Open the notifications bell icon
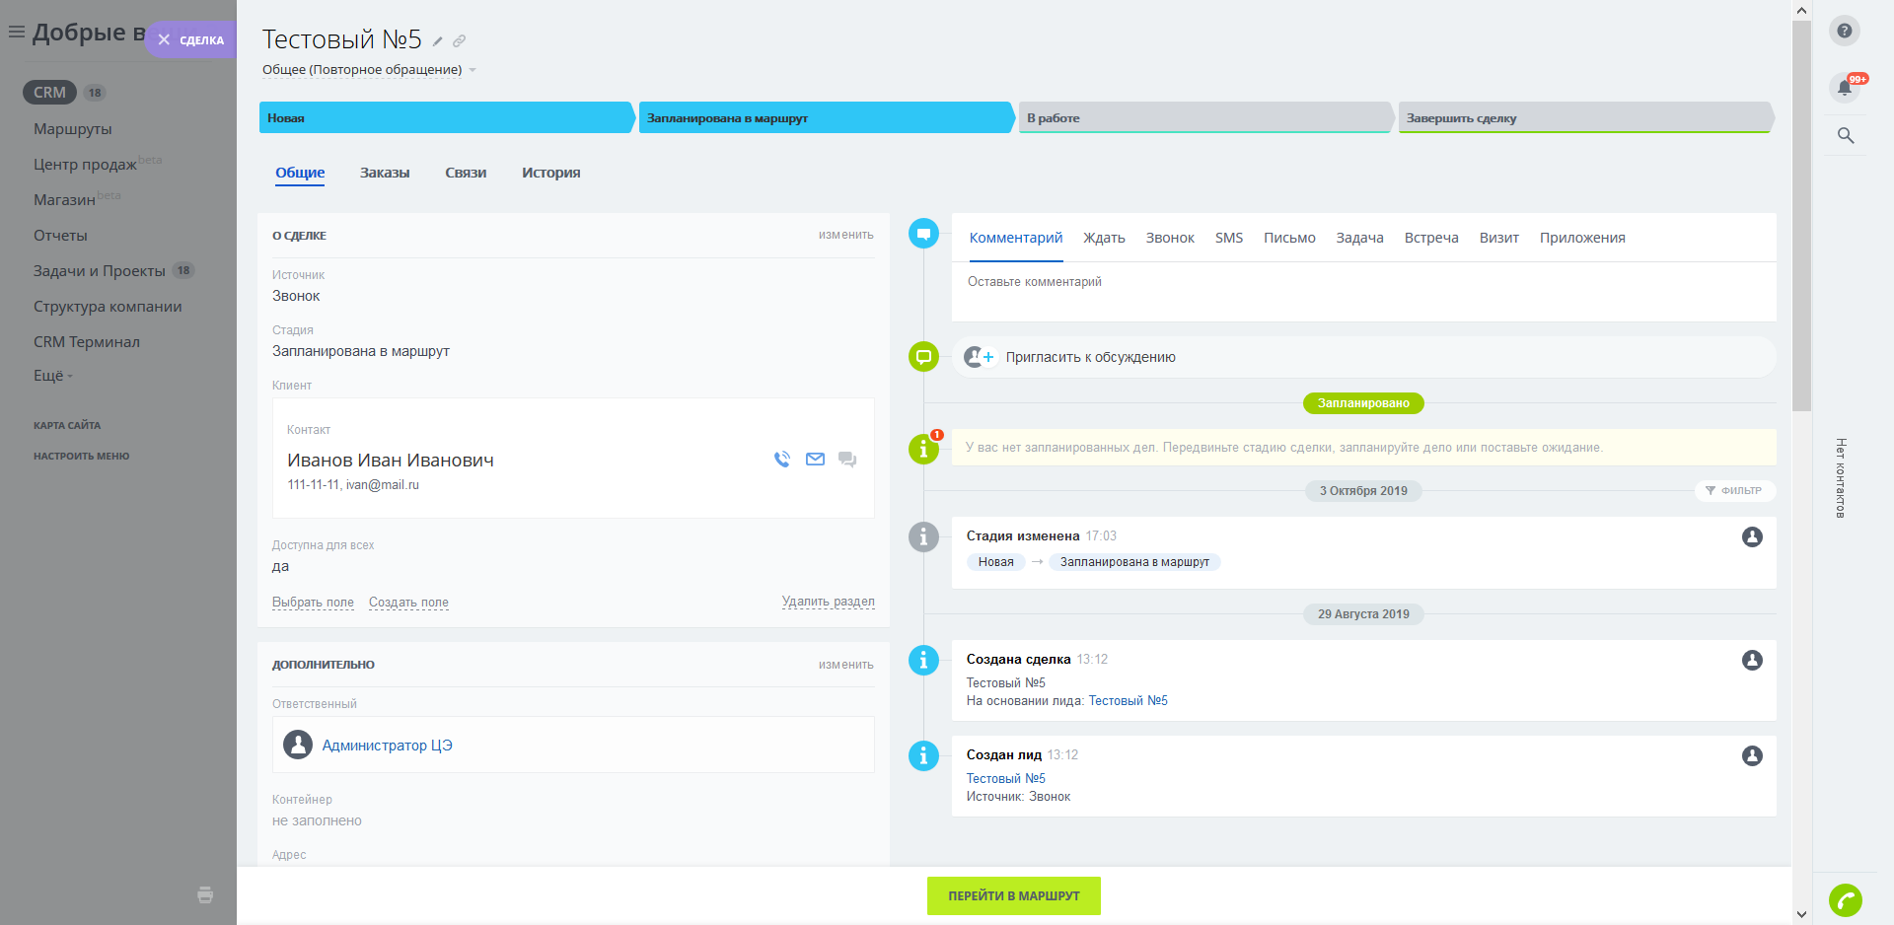This screenshot has height=925, width=1894. (x=1844, y=88)
